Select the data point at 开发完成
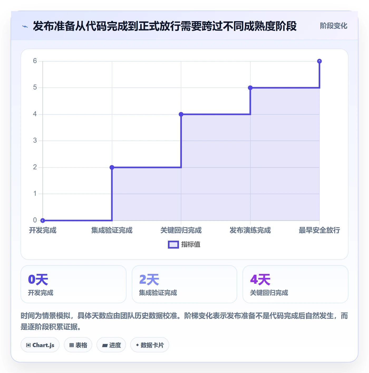The height and width of the screenshot is (373, 369). [43, 220]
